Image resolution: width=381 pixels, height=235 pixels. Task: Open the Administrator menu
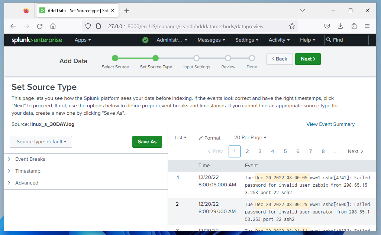tap(172, 40)
